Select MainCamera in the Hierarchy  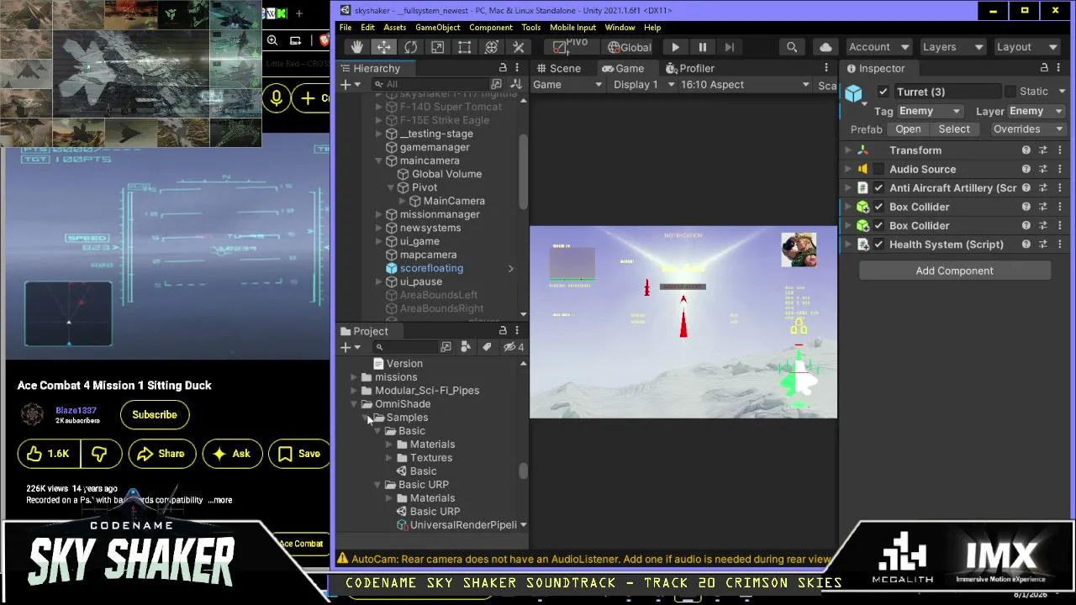(454, 201)
